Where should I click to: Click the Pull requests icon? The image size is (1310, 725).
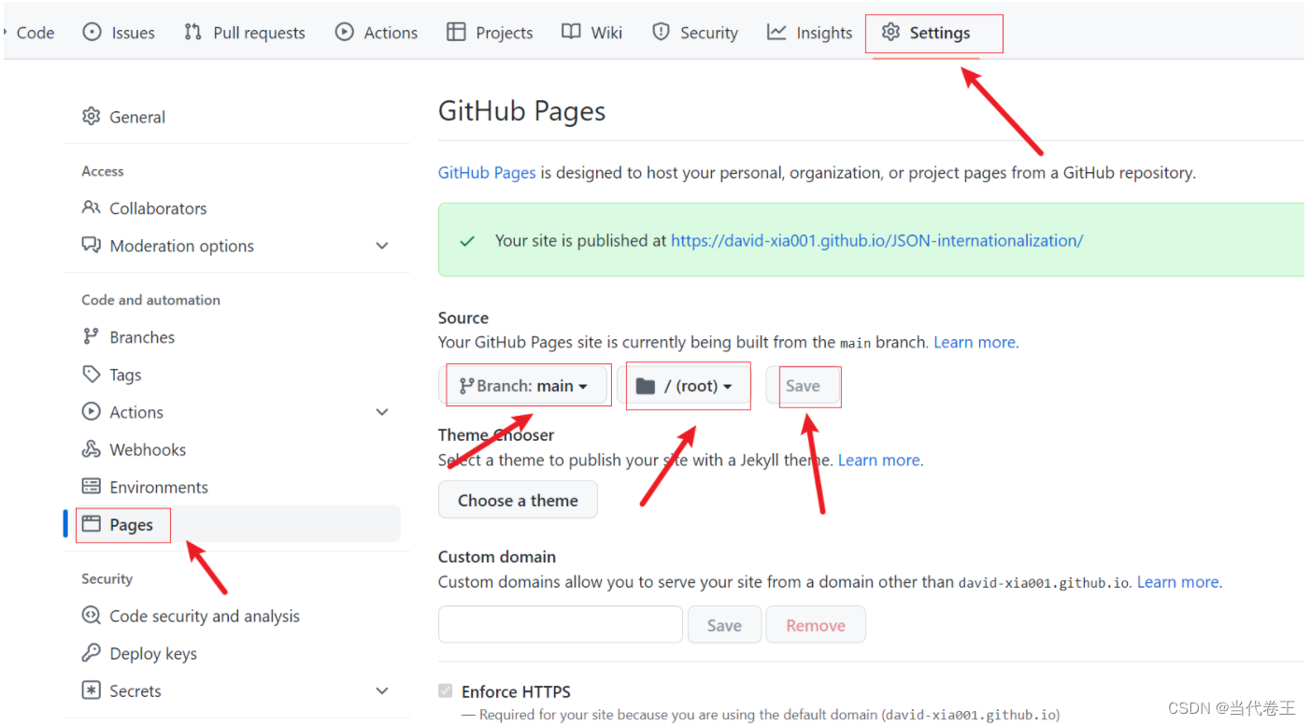[192, 33]
